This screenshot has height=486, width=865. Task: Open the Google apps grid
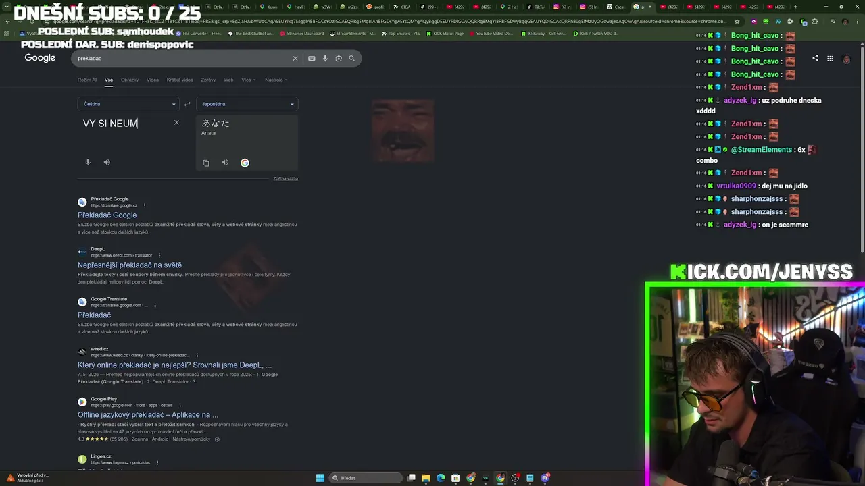pyautogui.click(x=830, y=59)
